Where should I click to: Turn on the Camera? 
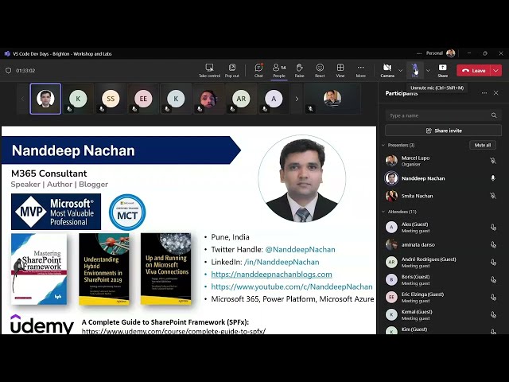click(x=387, y=71)
